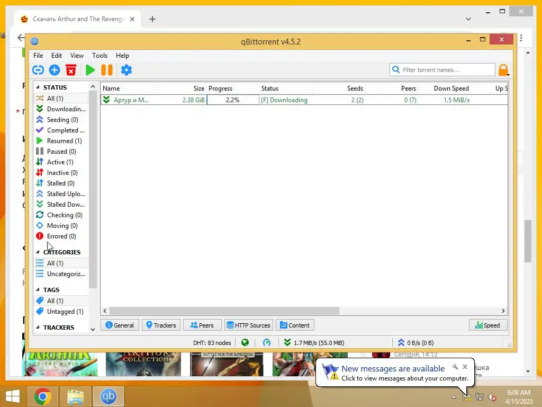Click the download speed 1.7 MiB/s status
The height and width of the screenshot is (407, 542).
[x=314, y=343]
